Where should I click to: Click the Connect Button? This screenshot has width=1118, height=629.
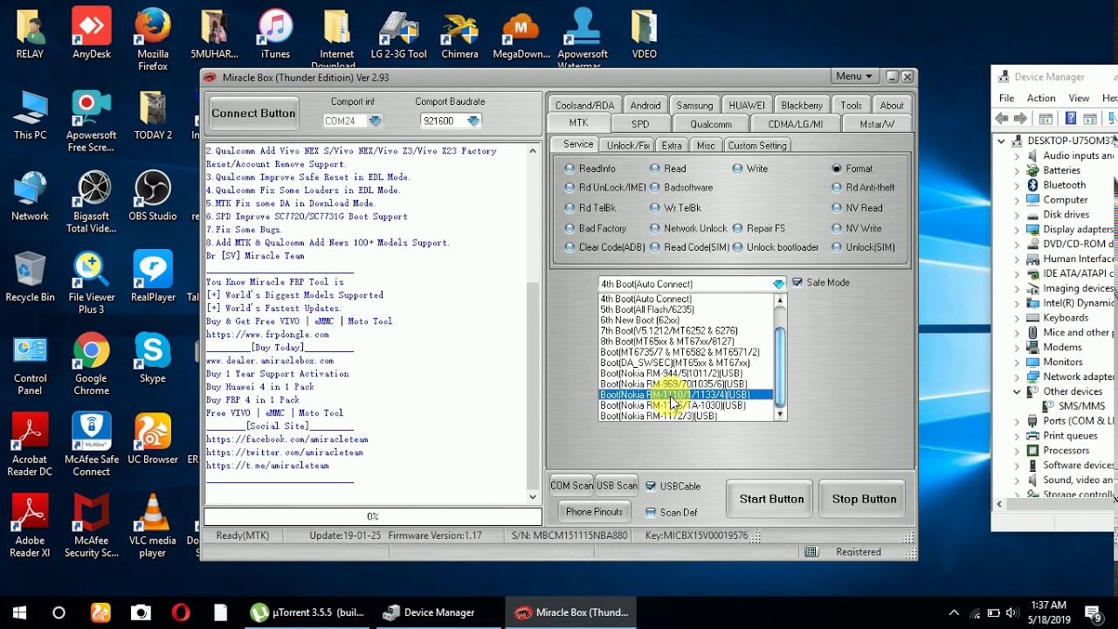253,114
